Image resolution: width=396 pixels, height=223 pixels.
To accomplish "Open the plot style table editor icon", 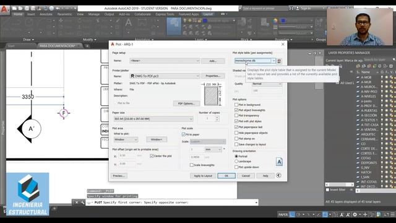I will point(279,61).
